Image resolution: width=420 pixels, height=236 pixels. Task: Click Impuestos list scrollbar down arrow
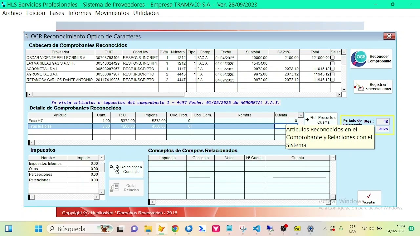tap(102, 192)
